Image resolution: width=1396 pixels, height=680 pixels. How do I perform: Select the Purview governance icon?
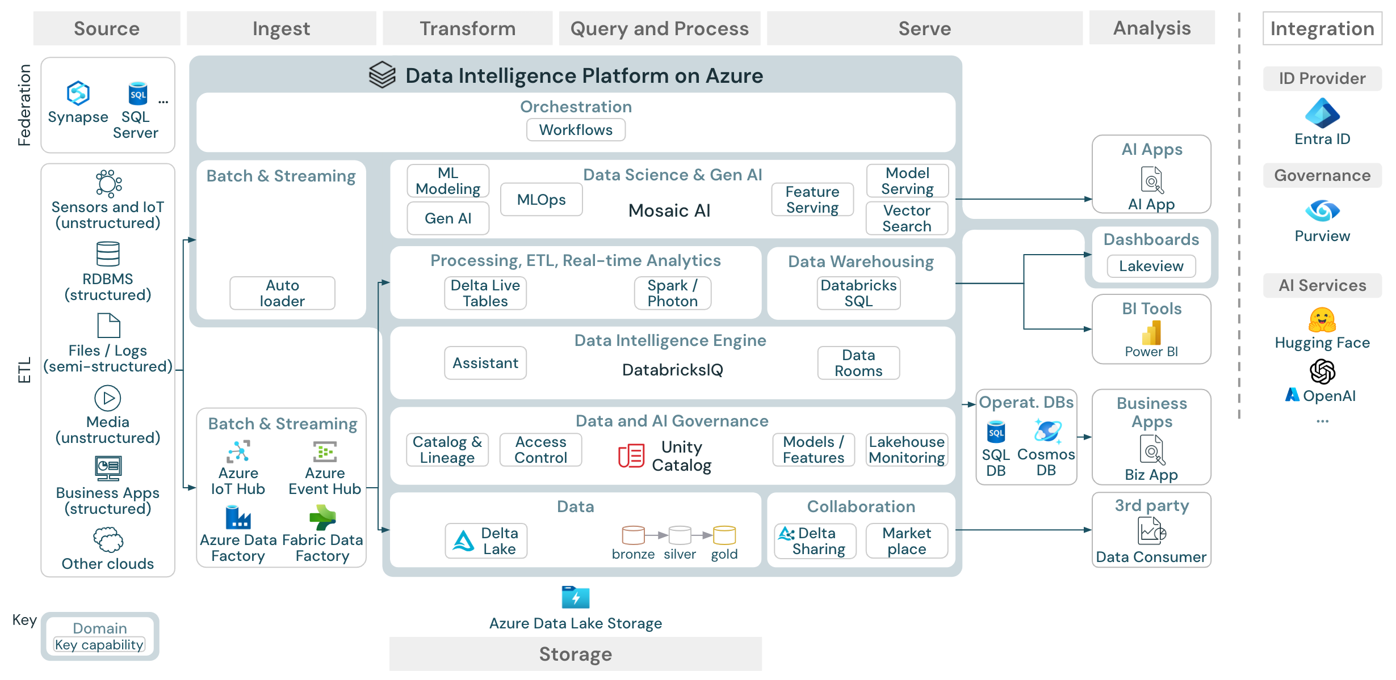click(1322, 211)
